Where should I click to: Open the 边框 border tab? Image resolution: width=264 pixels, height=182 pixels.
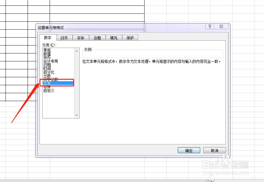click(x=97, y=38)
